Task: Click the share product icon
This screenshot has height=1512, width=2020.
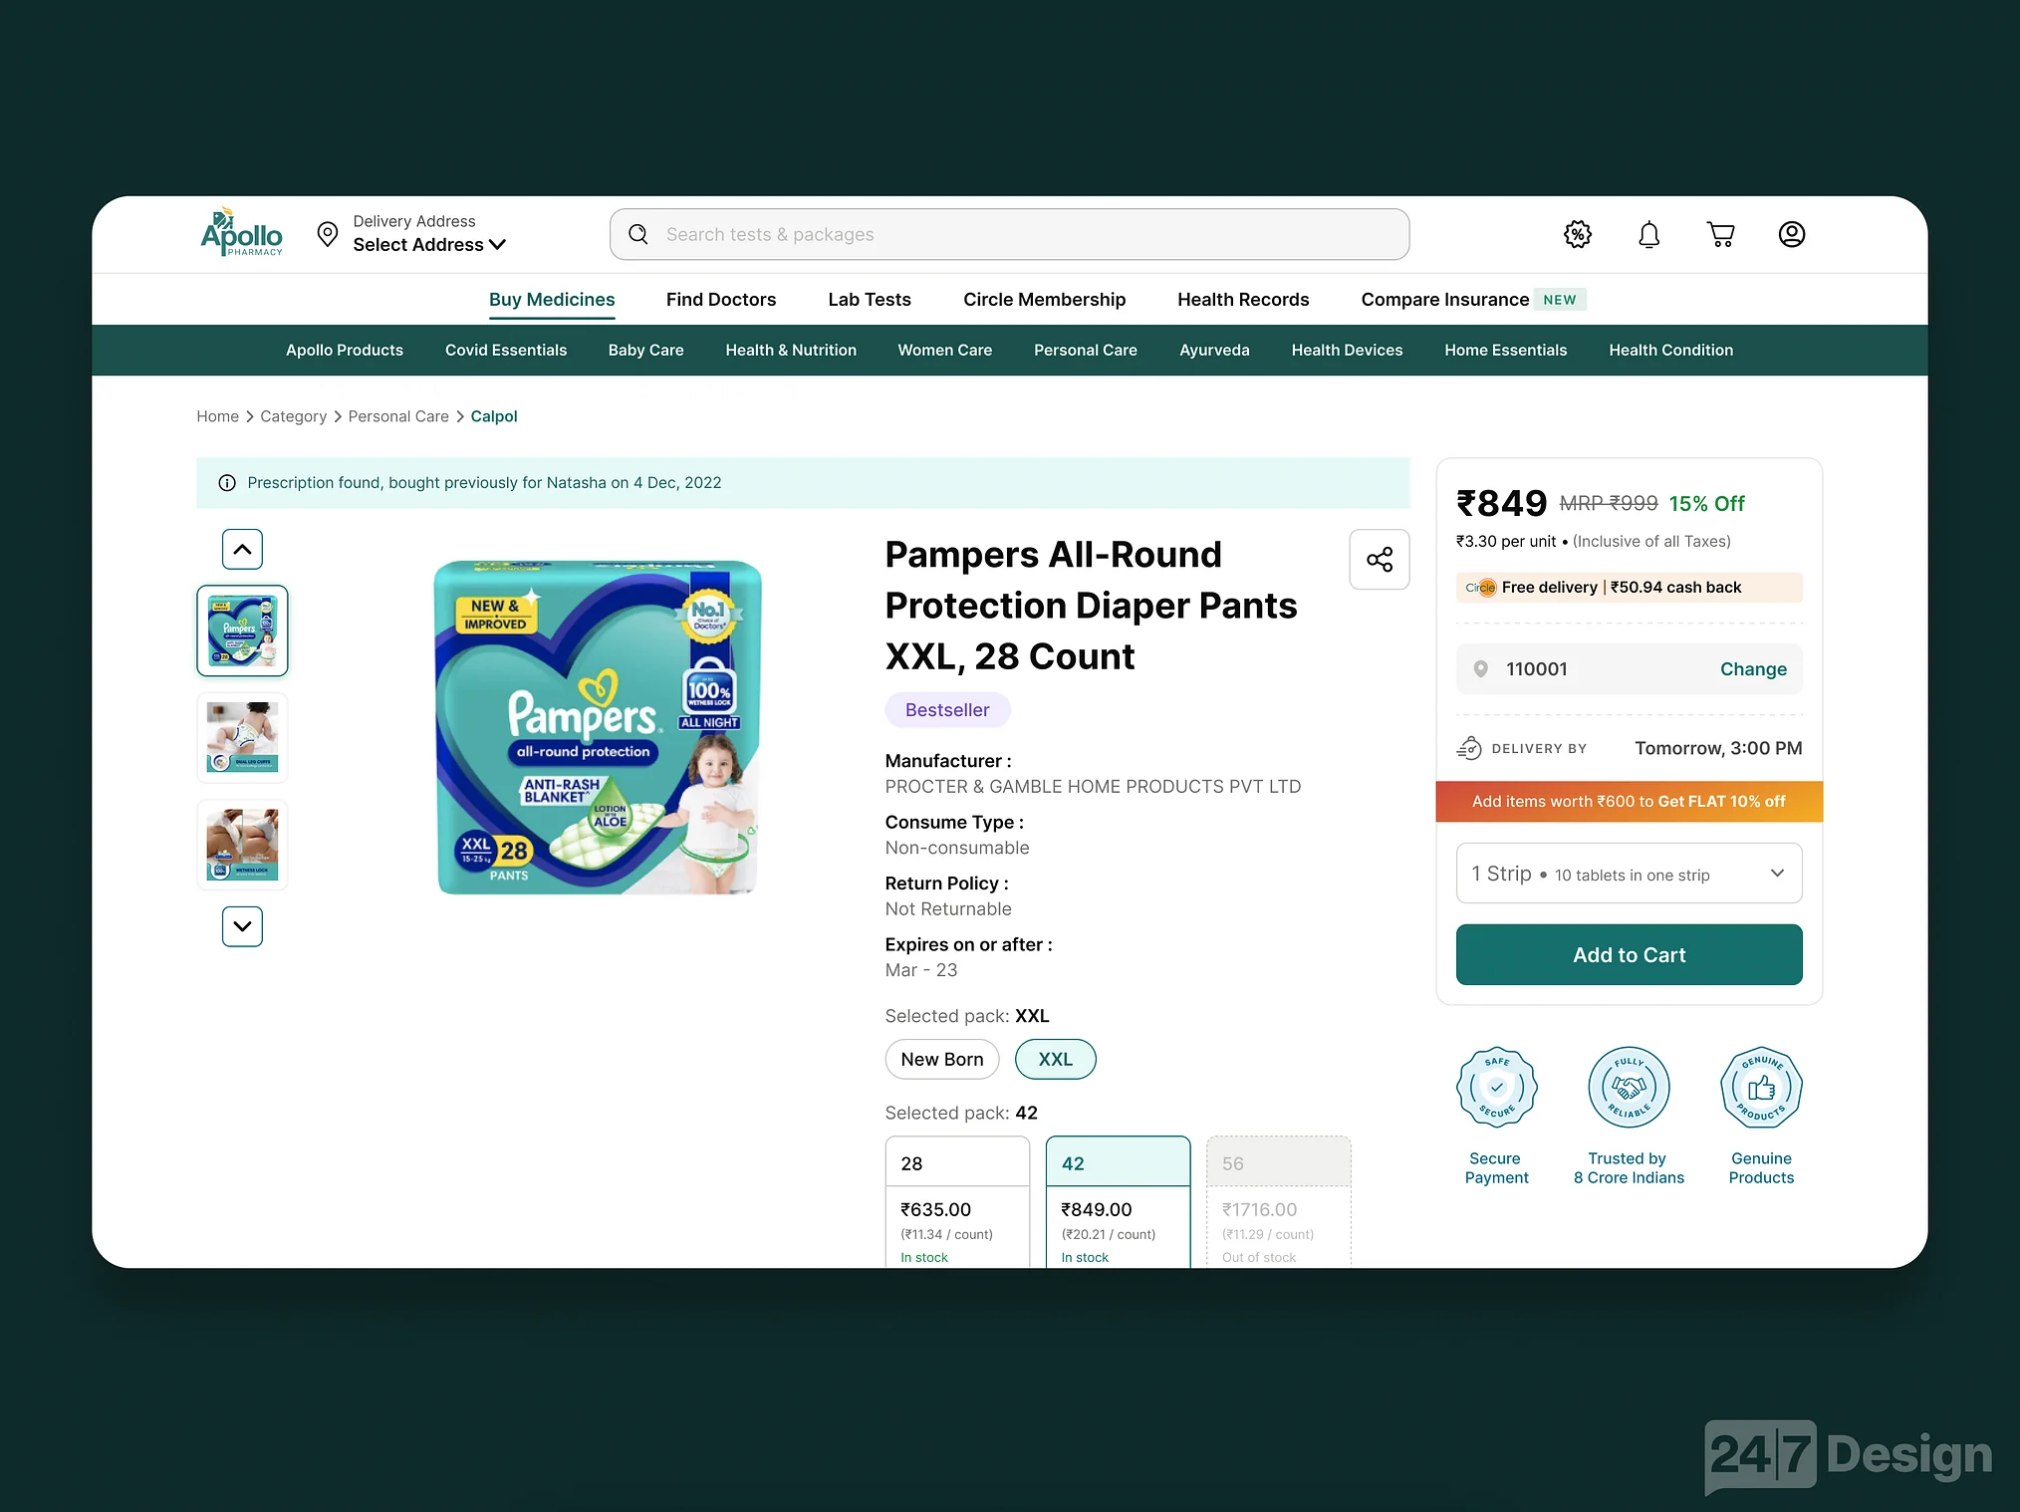Action: point(1380,559)
